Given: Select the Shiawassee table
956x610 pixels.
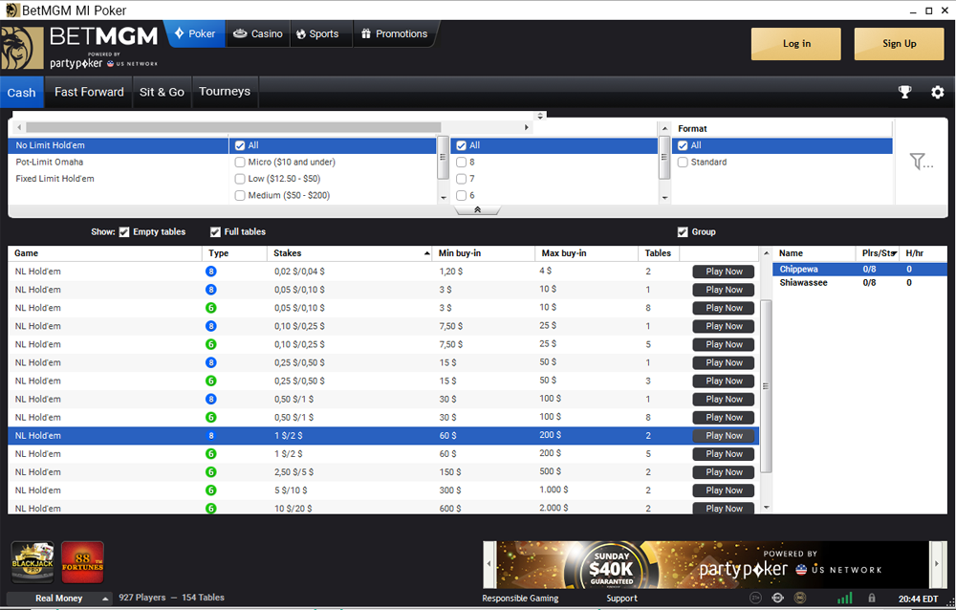Looking at the screenshot, I should pyautogui.click(x=859, y=283).
